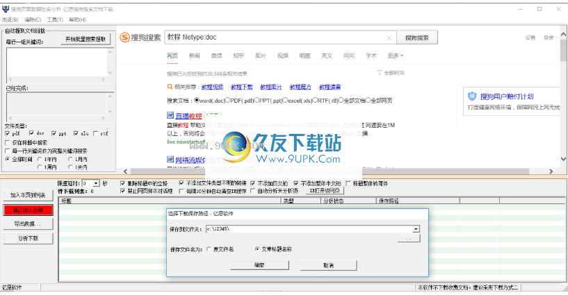The image size is (568, 295).
Task: Open the 浏览(B) menu
Action: pyautogui.click(x=10, y=19)
